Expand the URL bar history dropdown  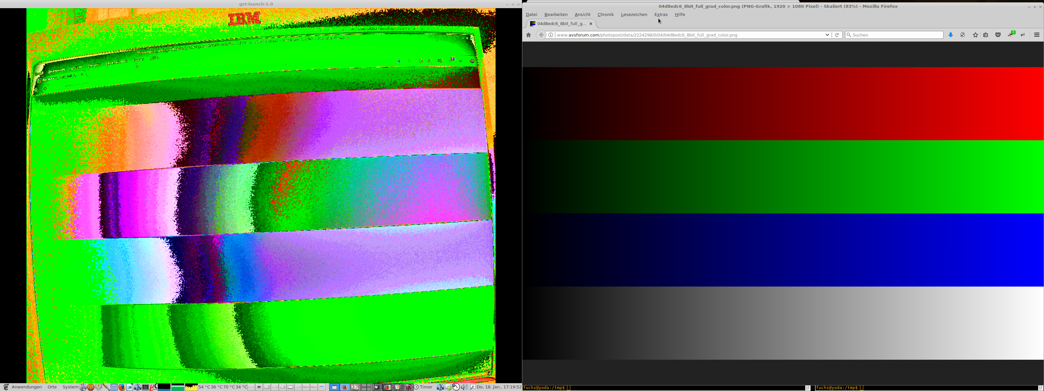click(827, 35)
